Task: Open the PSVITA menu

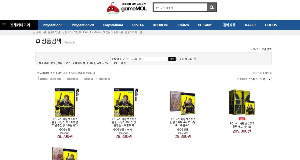Action: pos(138,25)
